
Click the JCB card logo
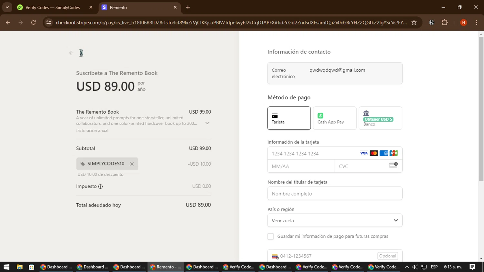[x=394, y=153]
